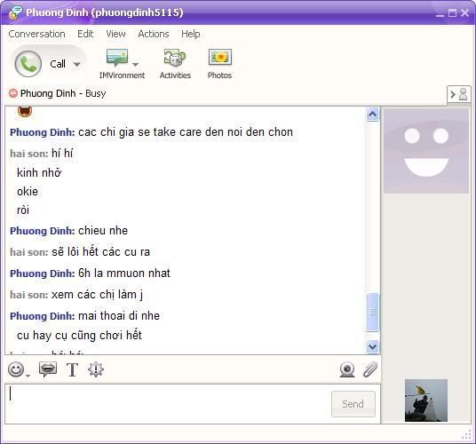Expand the Call options dropdown arrow

tap(77, 64)
